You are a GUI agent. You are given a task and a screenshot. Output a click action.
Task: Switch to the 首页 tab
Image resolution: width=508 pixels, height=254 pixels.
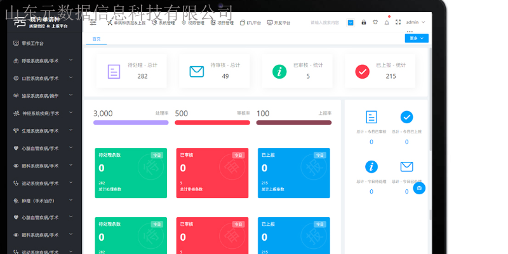click(x=97, y=39)
